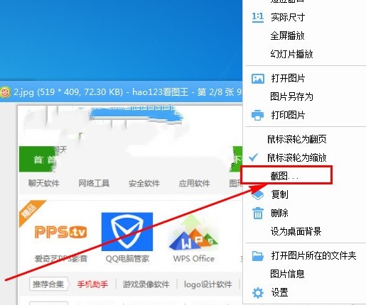Viewport: 366px width, 305px height.
Task: Click the folder icon for 打开图片所在的文件夹
Action: coord(258,256)
